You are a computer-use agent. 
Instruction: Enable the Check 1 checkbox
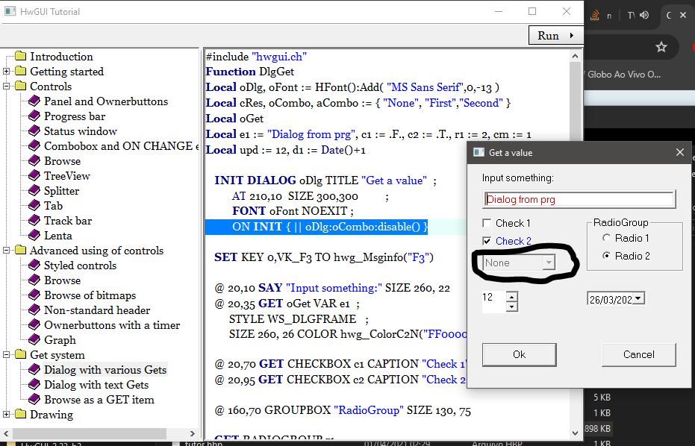[x=487, y=223]
